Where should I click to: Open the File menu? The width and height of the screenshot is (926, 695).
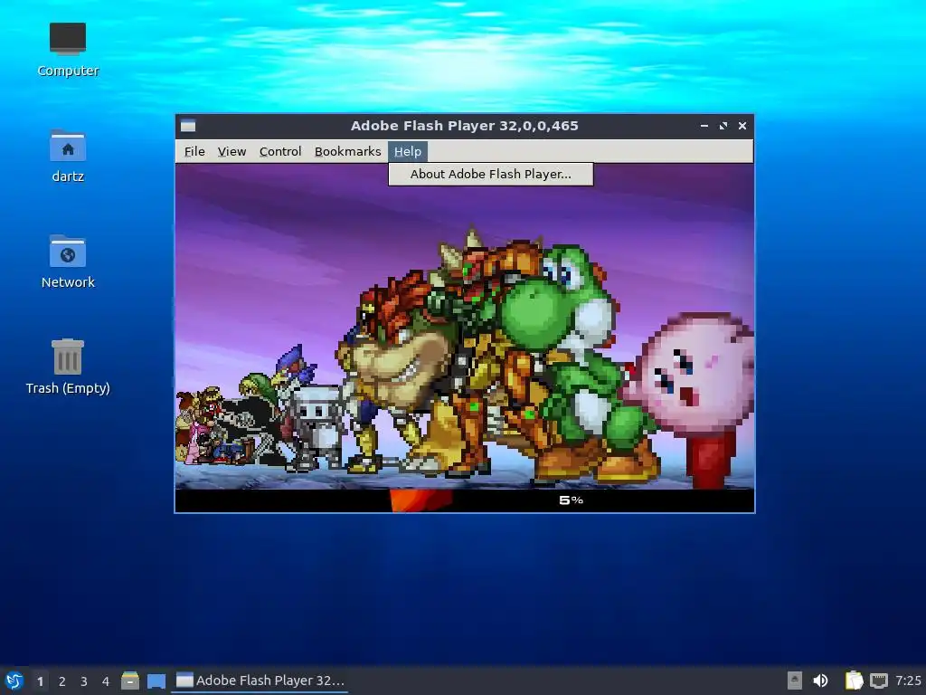194,152
